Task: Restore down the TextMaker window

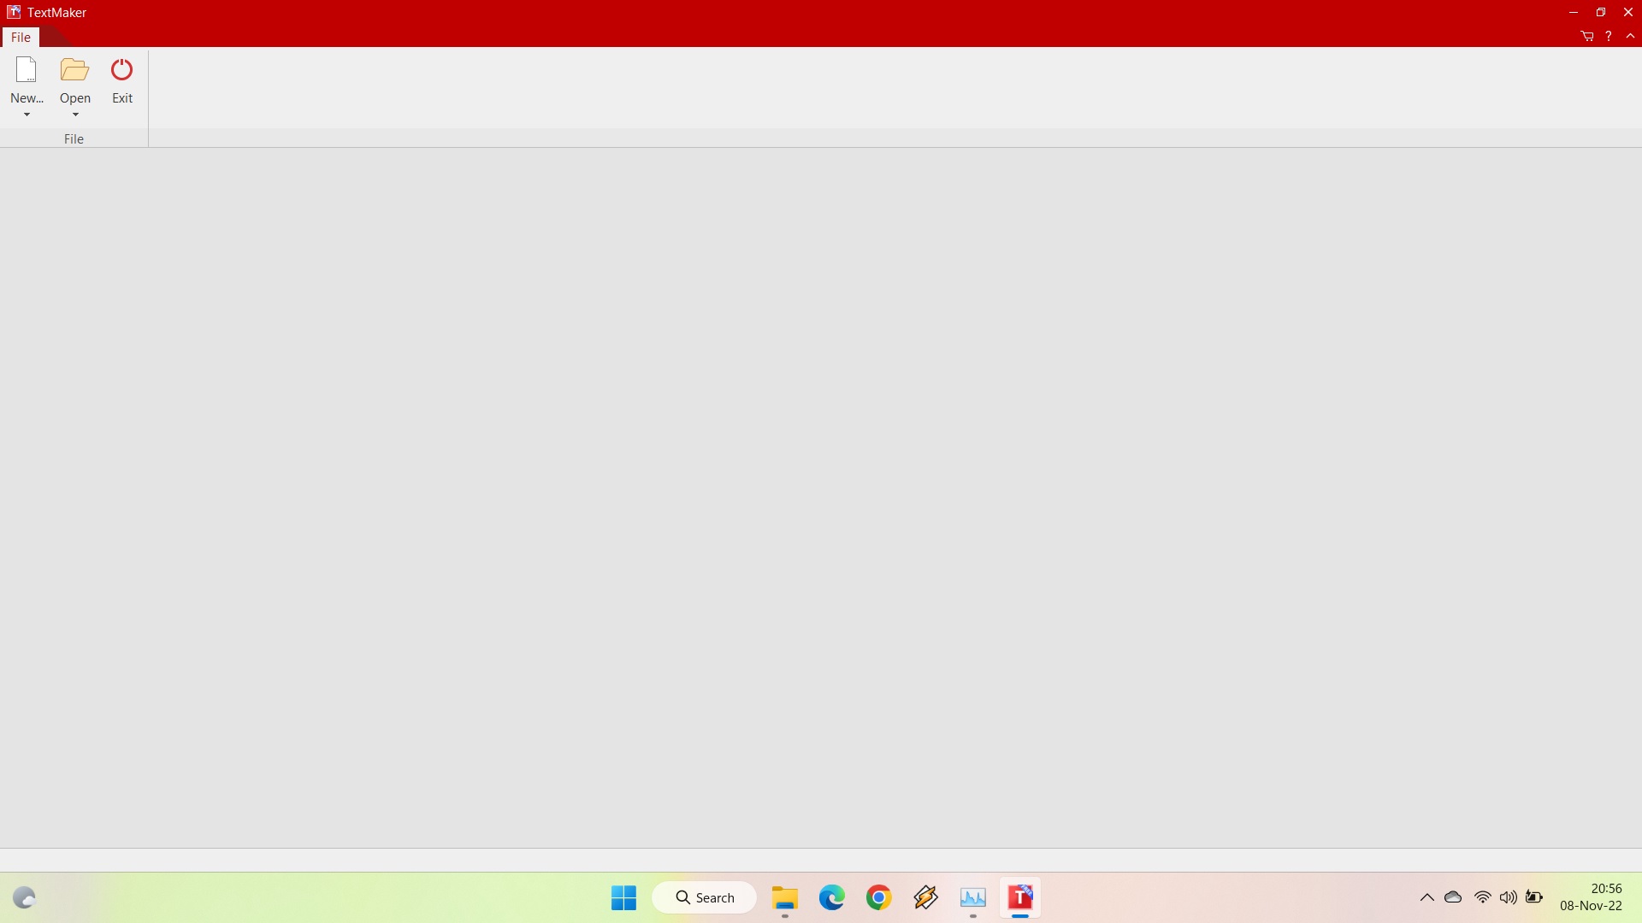Action: 1601,12
